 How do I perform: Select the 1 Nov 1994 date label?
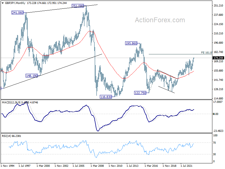point(8,166)
